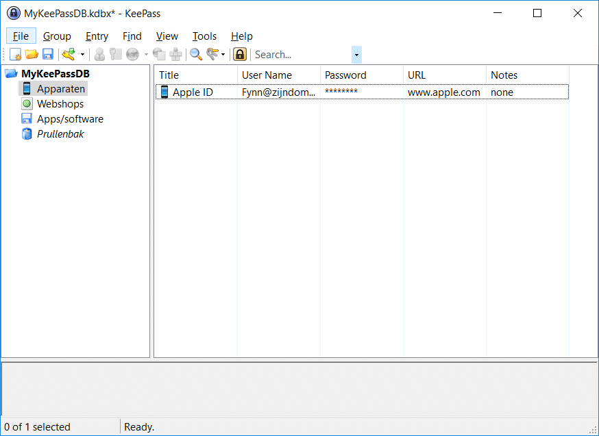Focus the quick Search box
The width and height of the screenshot is (599, 436).
pyautogui.click(x=302, y=55)
